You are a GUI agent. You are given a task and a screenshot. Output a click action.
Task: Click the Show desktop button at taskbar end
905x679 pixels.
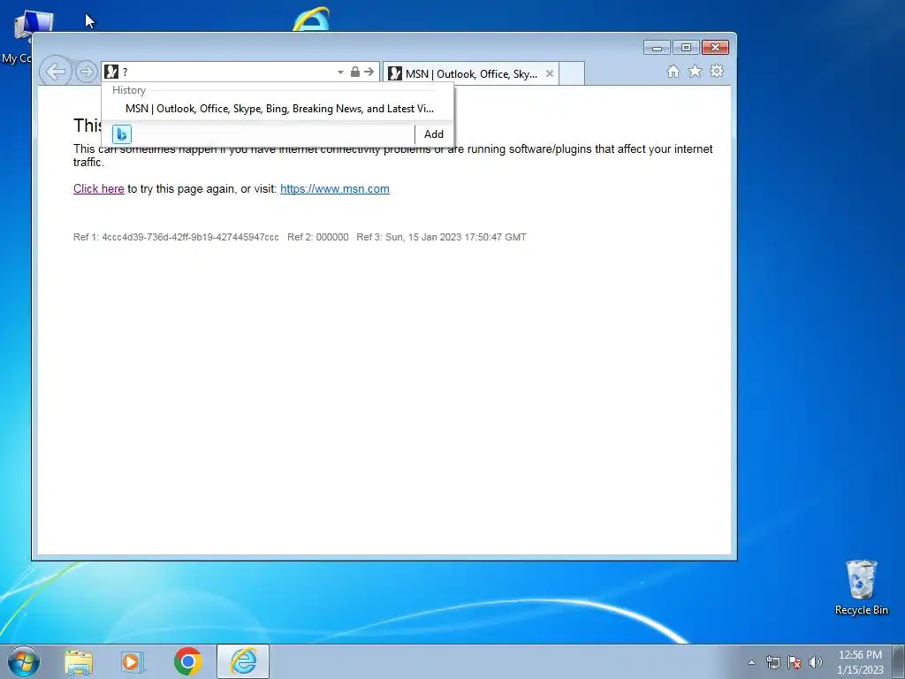point(899,661)
